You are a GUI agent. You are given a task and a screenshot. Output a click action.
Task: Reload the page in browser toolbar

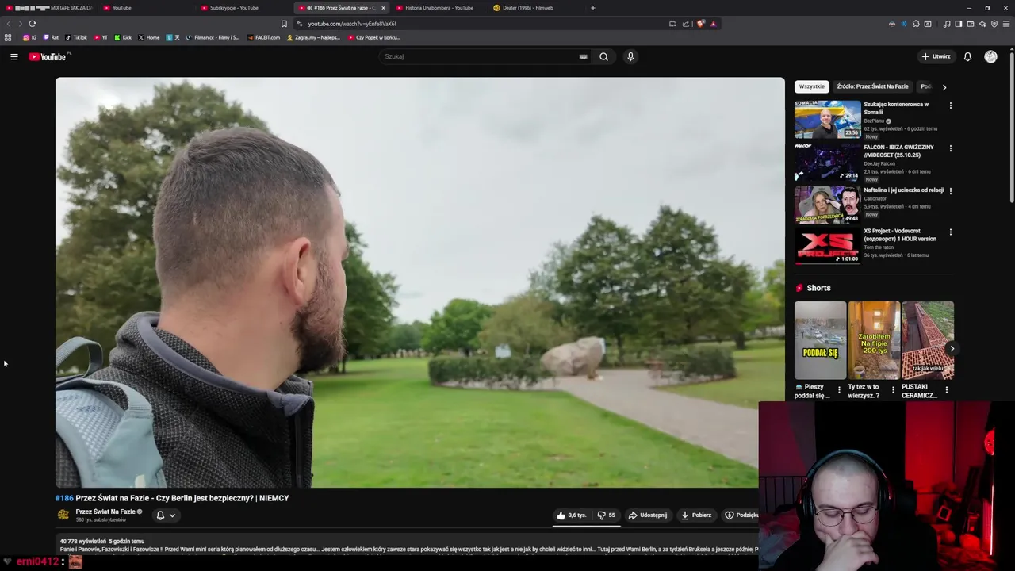pos(32,24)
